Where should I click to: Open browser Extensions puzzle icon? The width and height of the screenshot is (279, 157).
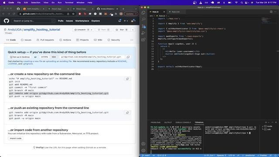[x=116, y=14]
